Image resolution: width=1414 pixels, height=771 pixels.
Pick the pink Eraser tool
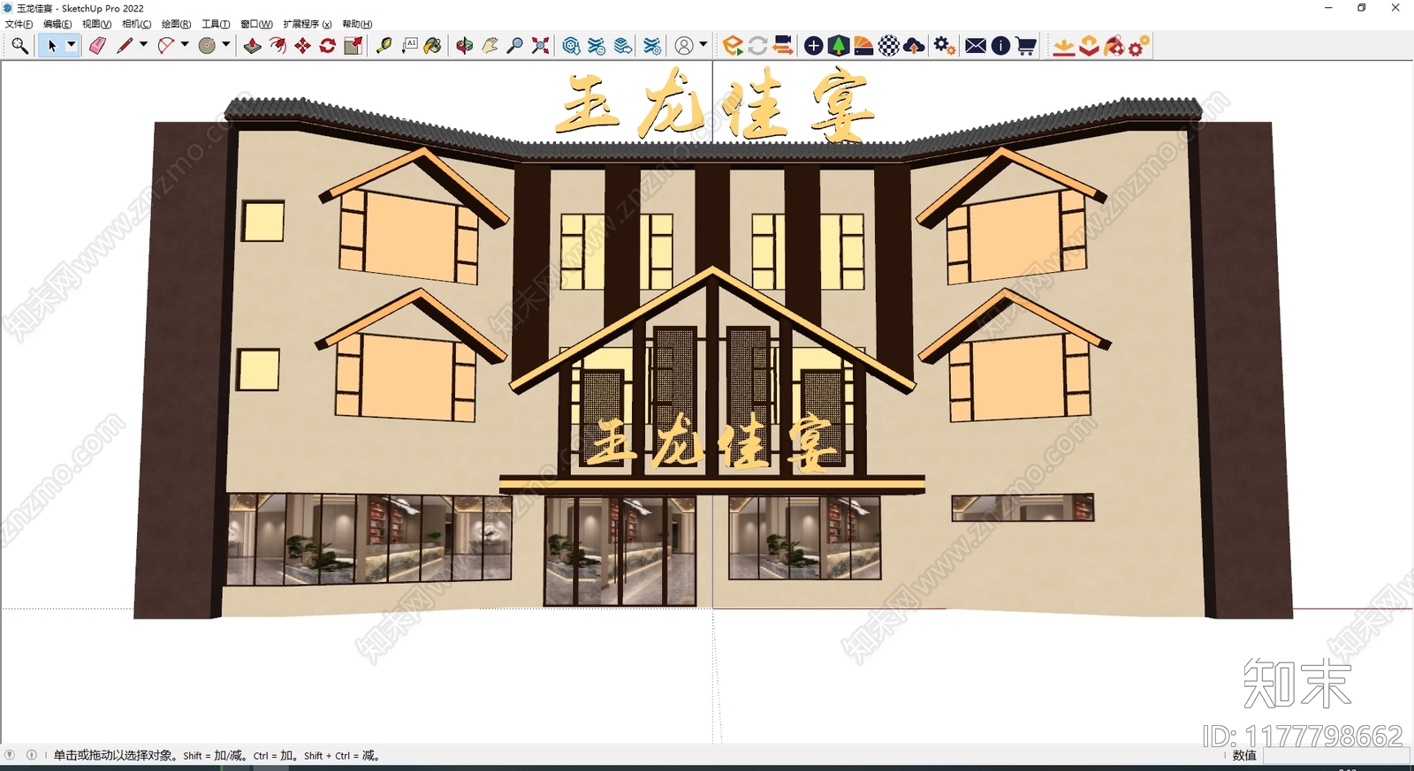(97, 46)
